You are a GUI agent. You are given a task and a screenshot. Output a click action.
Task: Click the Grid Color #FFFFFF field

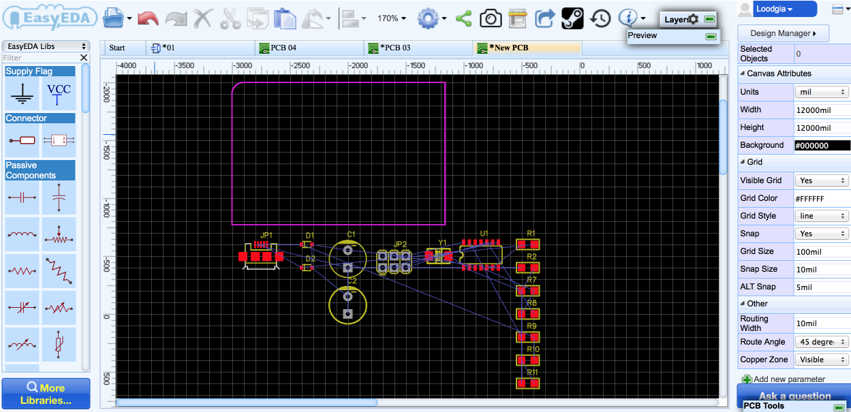click(822, 198)
